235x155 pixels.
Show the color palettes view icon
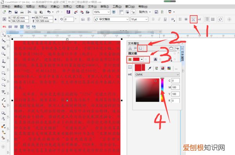[x=169, y=68]
